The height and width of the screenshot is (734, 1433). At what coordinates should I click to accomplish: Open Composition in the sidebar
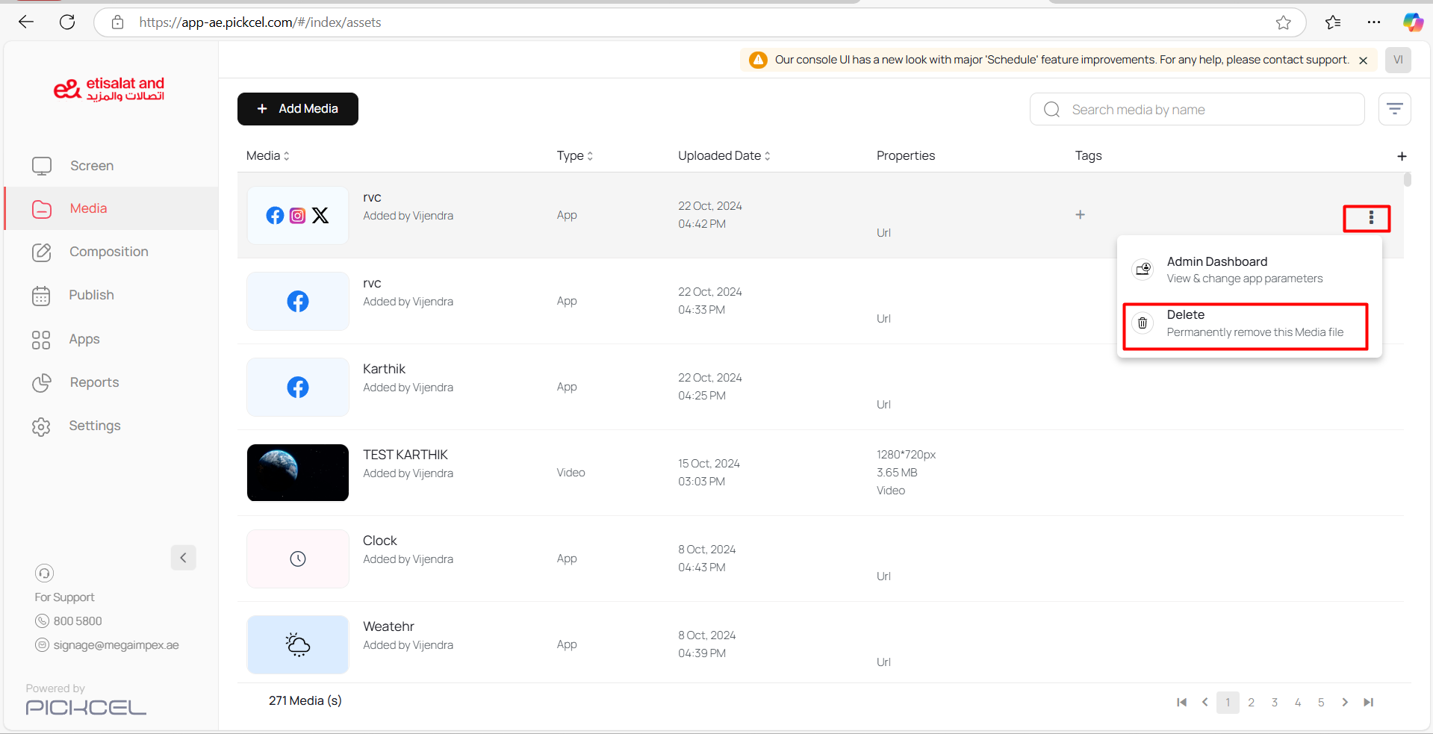108,252
